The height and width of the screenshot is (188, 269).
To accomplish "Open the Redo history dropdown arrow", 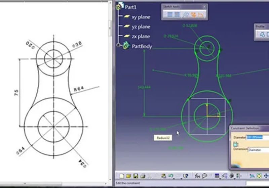I will click(181, 178).
